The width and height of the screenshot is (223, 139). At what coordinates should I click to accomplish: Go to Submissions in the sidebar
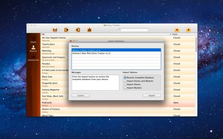coord(33,58)
